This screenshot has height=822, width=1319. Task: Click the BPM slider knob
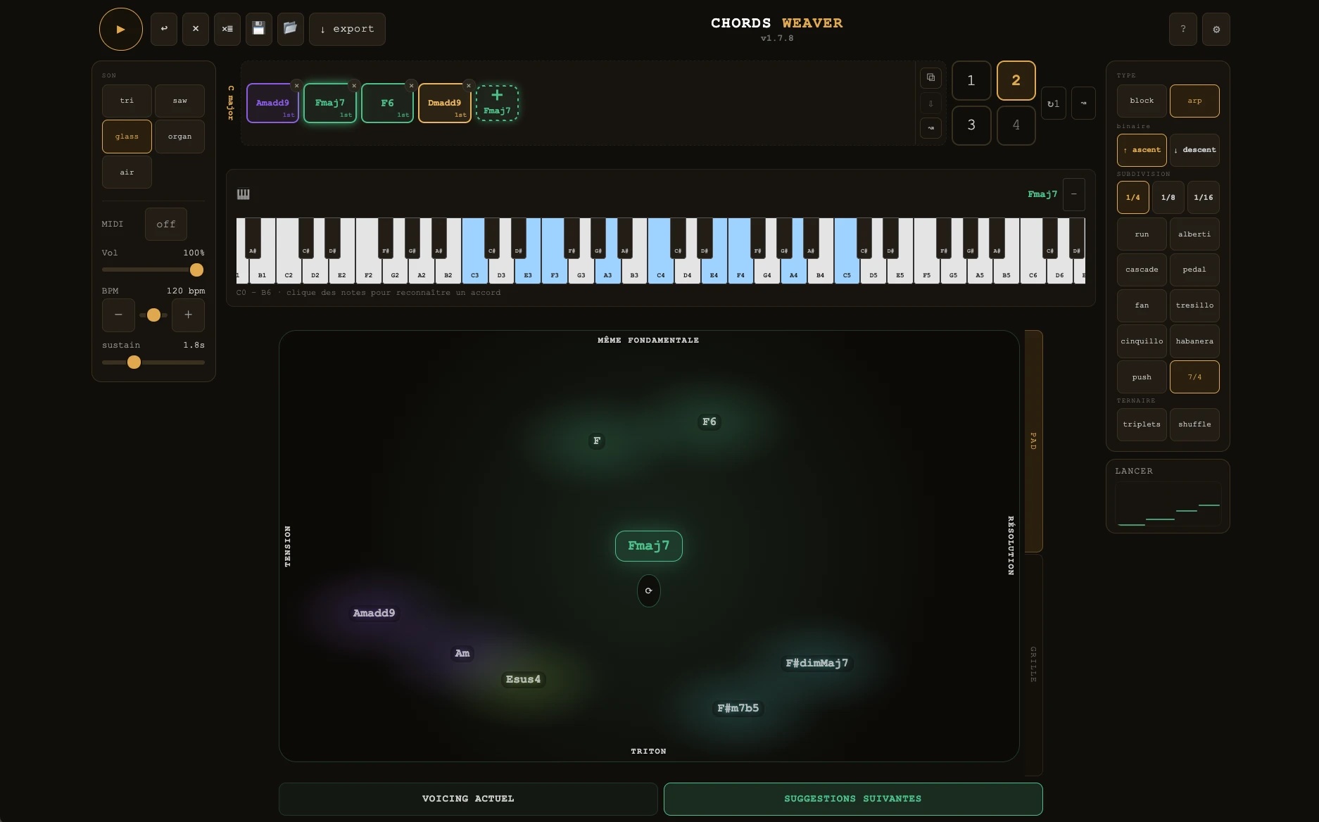(153, 315)
